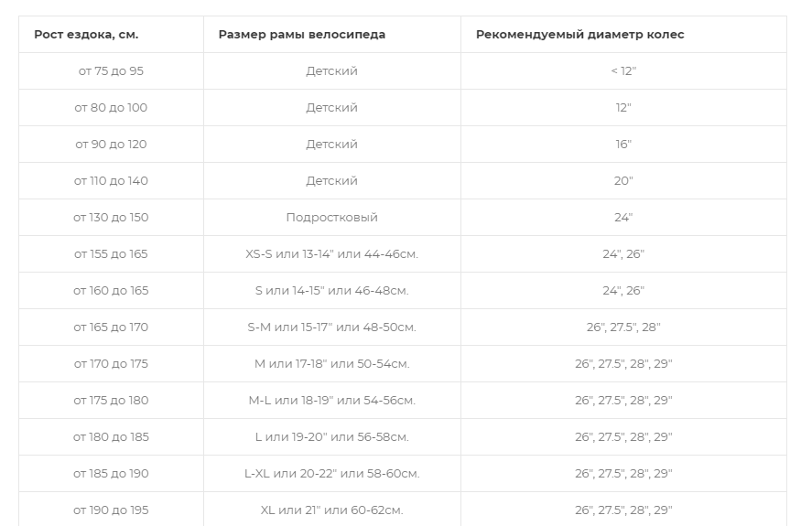
Task: Select the 'от 130 до 150' height cell
Action: pos(111,218)
